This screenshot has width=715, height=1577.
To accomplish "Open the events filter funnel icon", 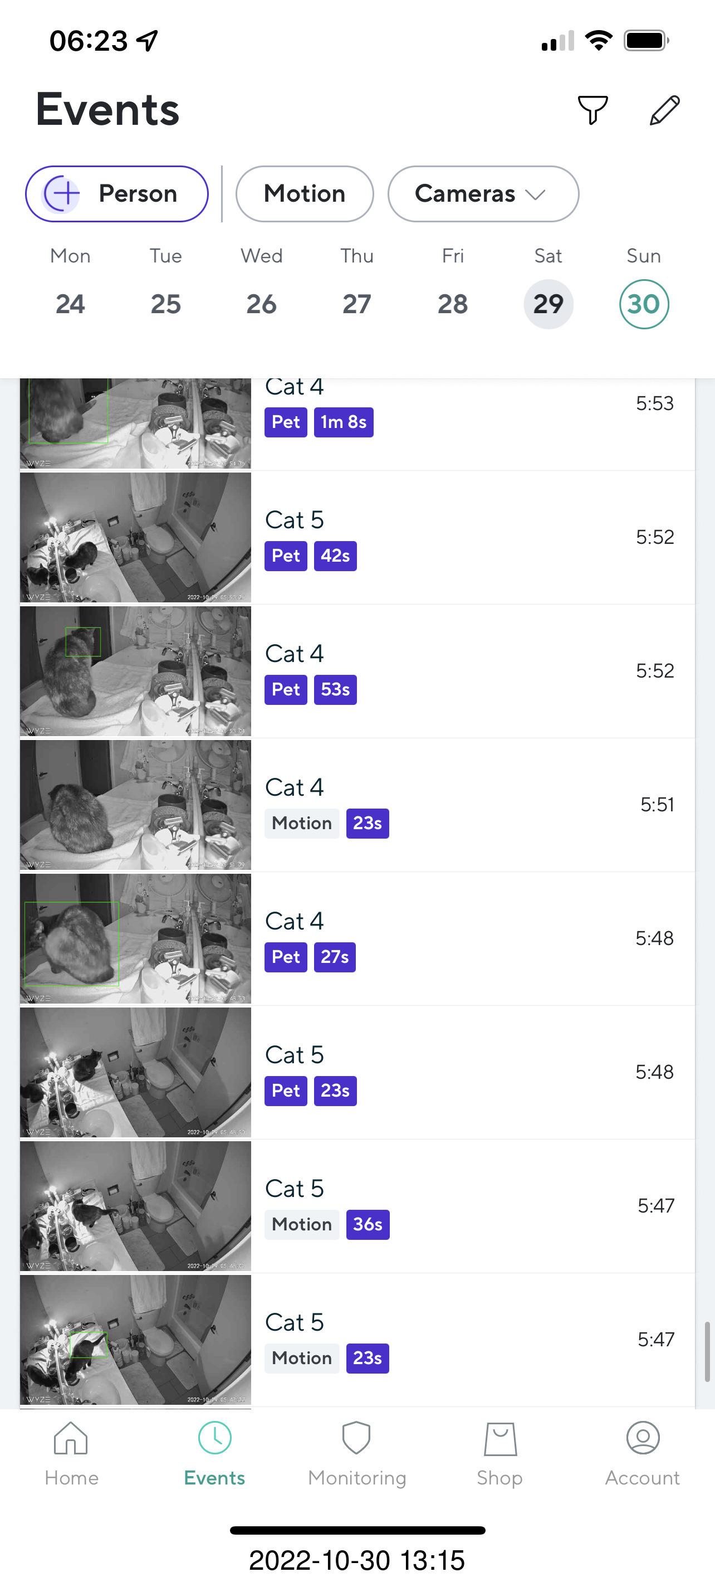I will [592, 110].
